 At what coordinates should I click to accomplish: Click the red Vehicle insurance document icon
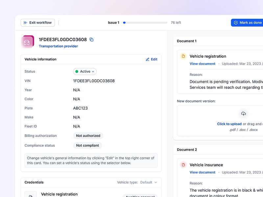(183, 165)
